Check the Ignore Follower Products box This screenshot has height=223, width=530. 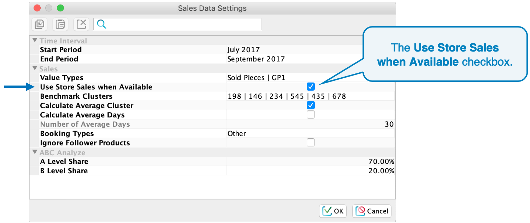coord(311,143)
